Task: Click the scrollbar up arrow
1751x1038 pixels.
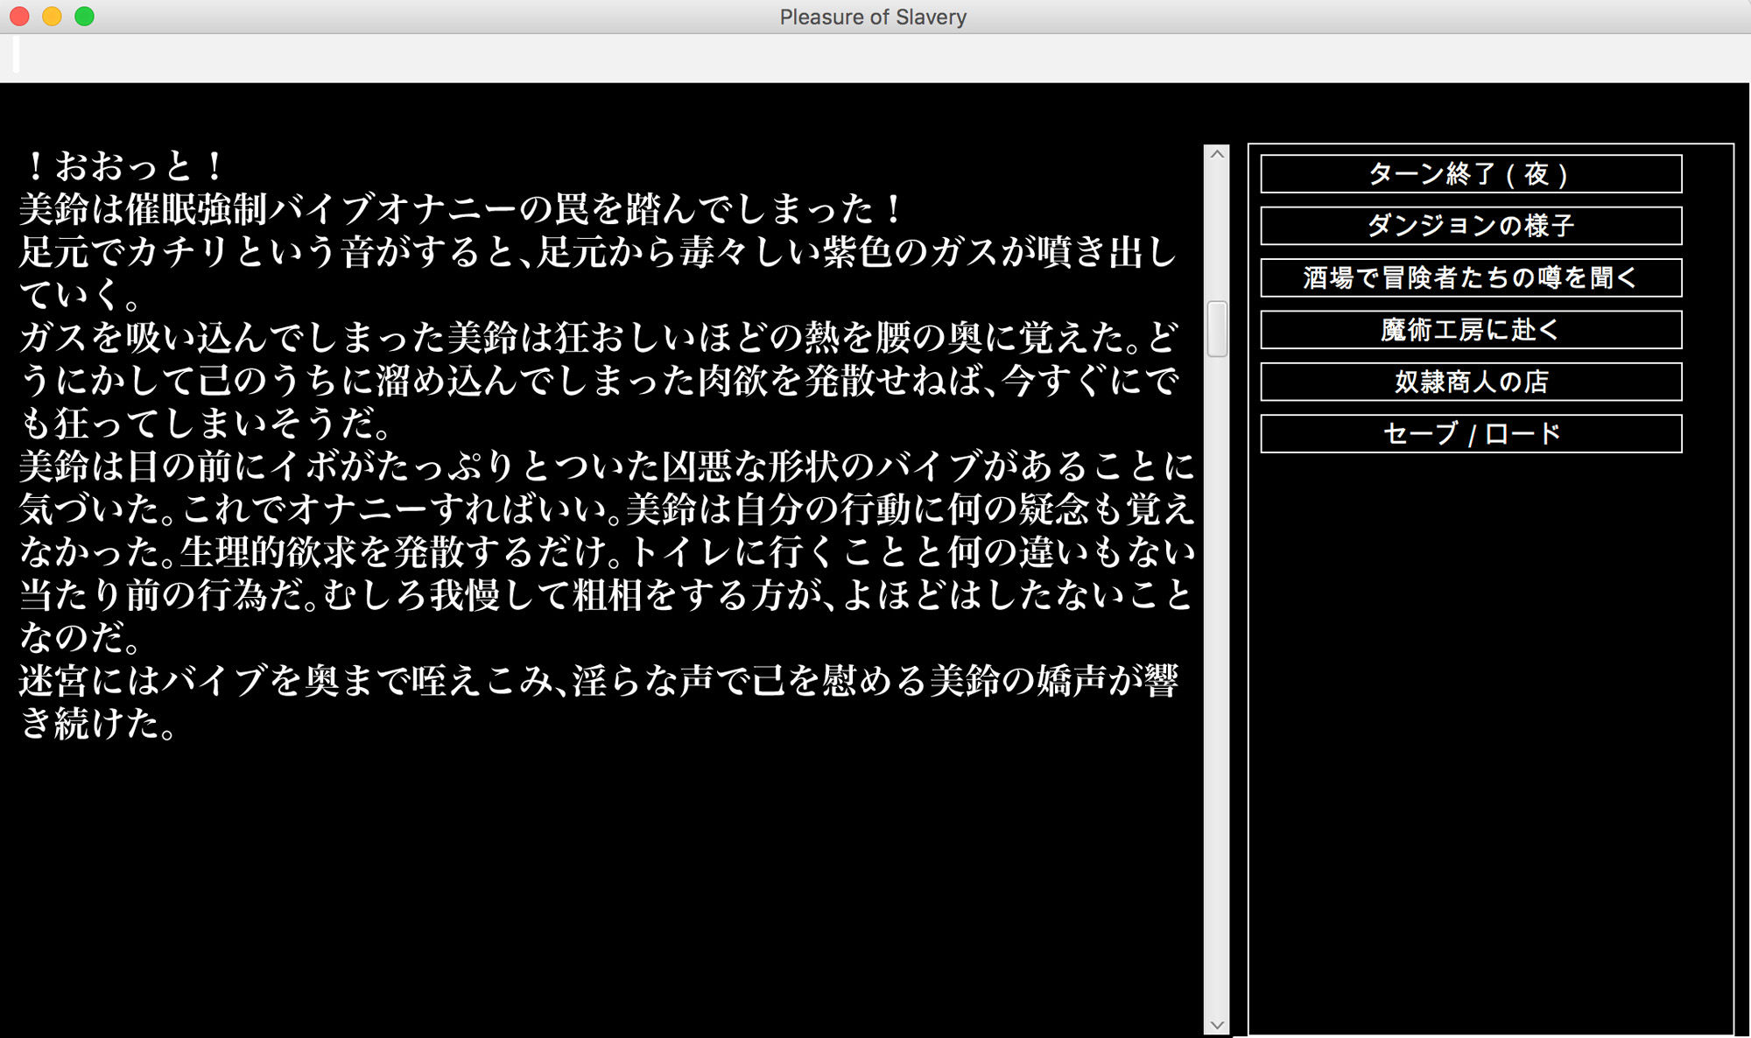Action: click(1216, 156)
